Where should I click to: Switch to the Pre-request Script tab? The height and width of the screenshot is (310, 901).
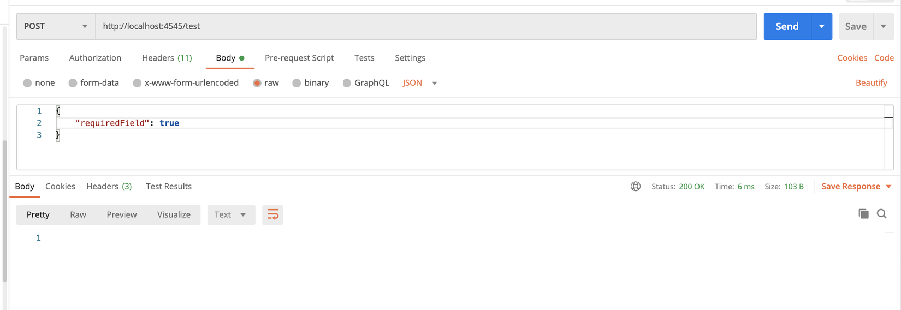(299, 58)
